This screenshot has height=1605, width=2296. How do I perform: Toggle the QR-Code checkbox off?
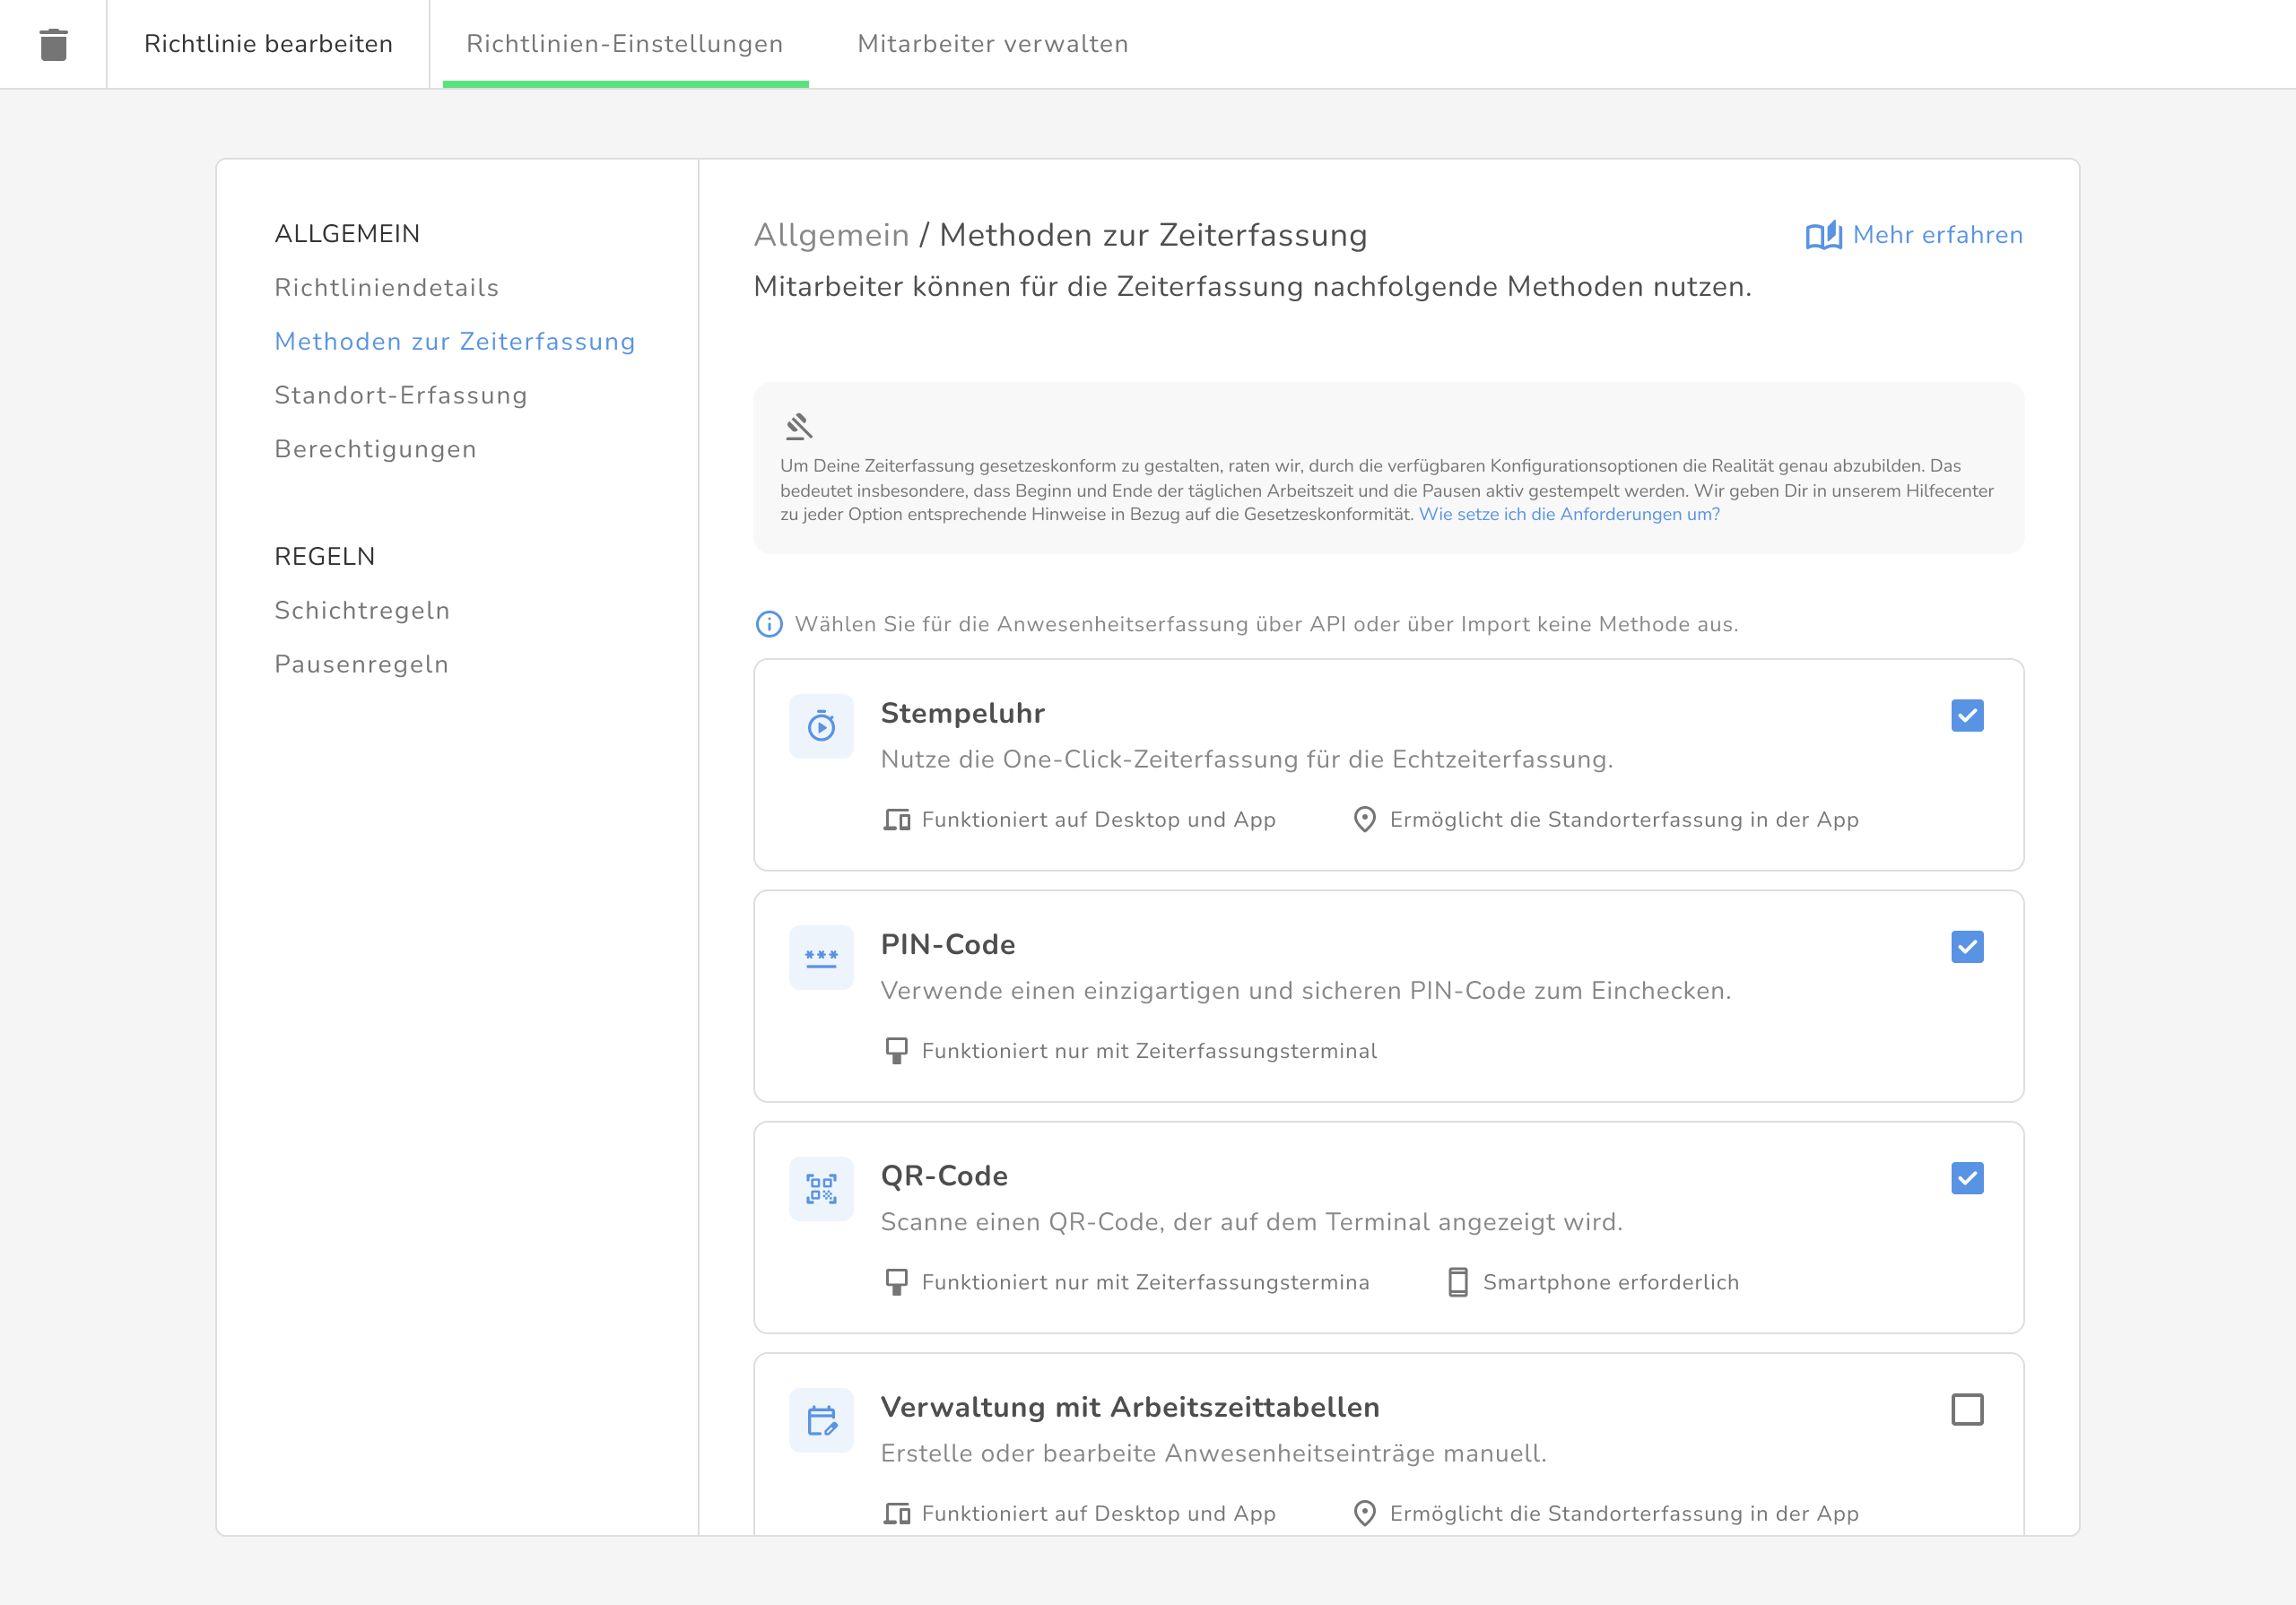[x=1967, y=1178]
